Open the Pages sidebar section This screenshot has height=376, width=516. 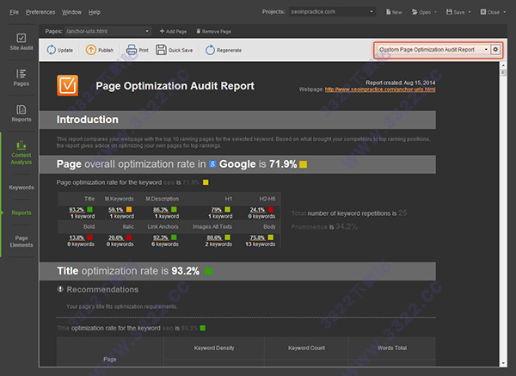[x=21, y=79]
